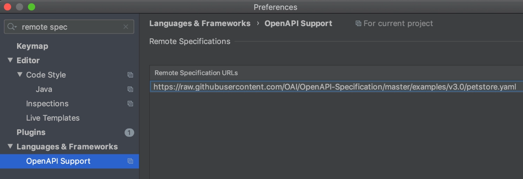Click the project-level icon beside Java
The width and height of the screenshot is (523, 179).
coord(130,89)
